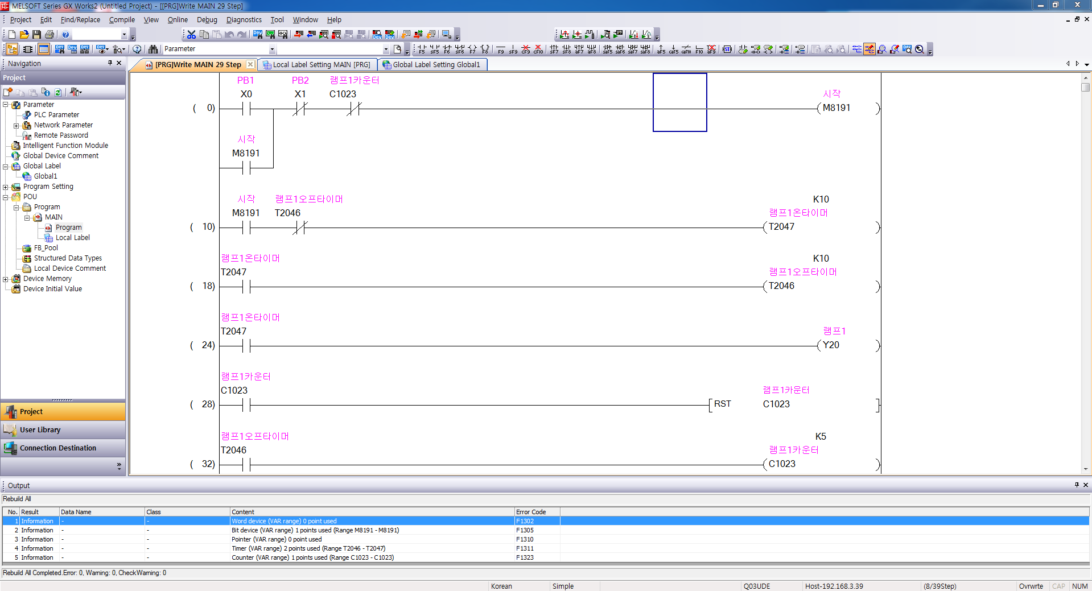1092x591 pixels.
Task: Save the project with the floppy disk icon
Action: (37, 35)
